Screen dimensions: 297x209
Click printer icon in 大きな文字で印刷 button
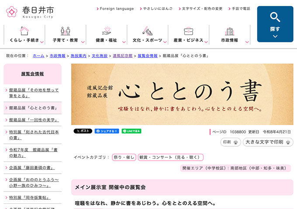click(288, 142)
